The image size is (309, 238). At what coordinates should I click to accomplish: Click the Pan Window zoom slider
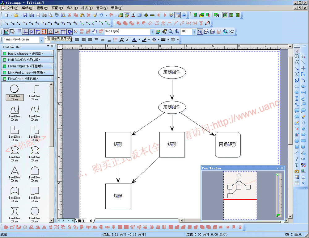click(277, 194)
